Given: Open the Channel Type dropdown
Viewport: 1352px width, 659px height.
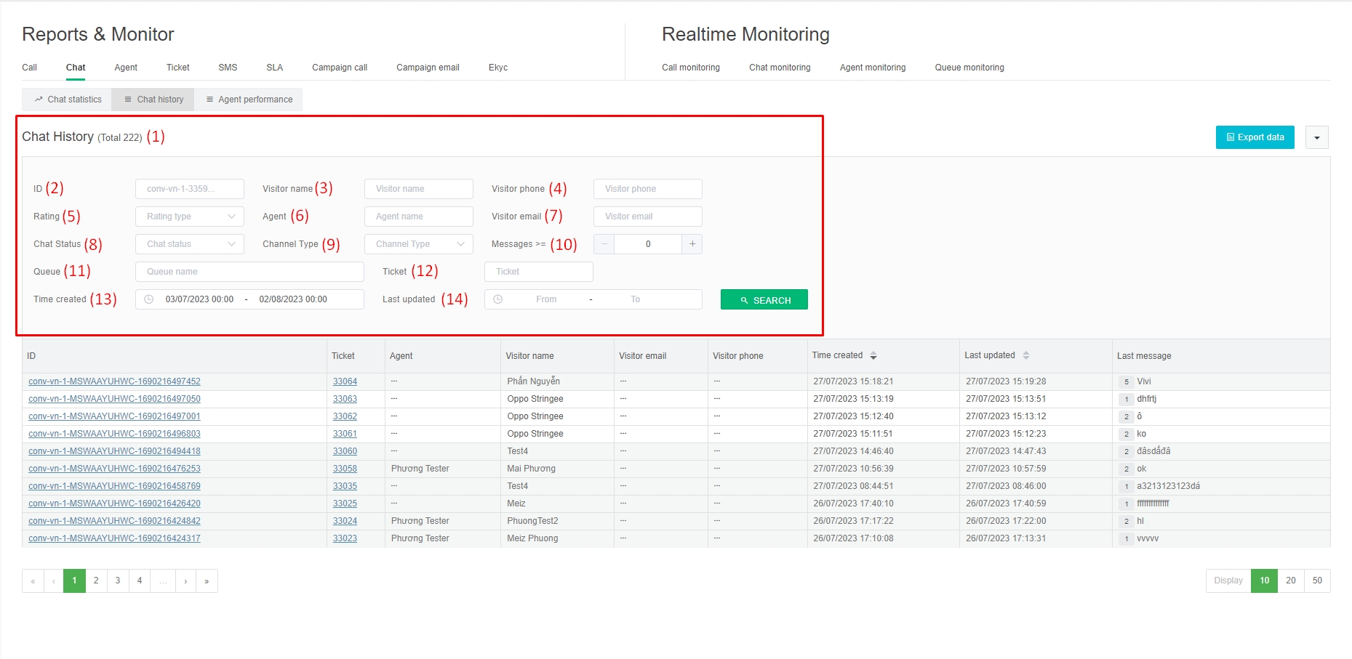Looking at the screenshot, I should 418,244.
